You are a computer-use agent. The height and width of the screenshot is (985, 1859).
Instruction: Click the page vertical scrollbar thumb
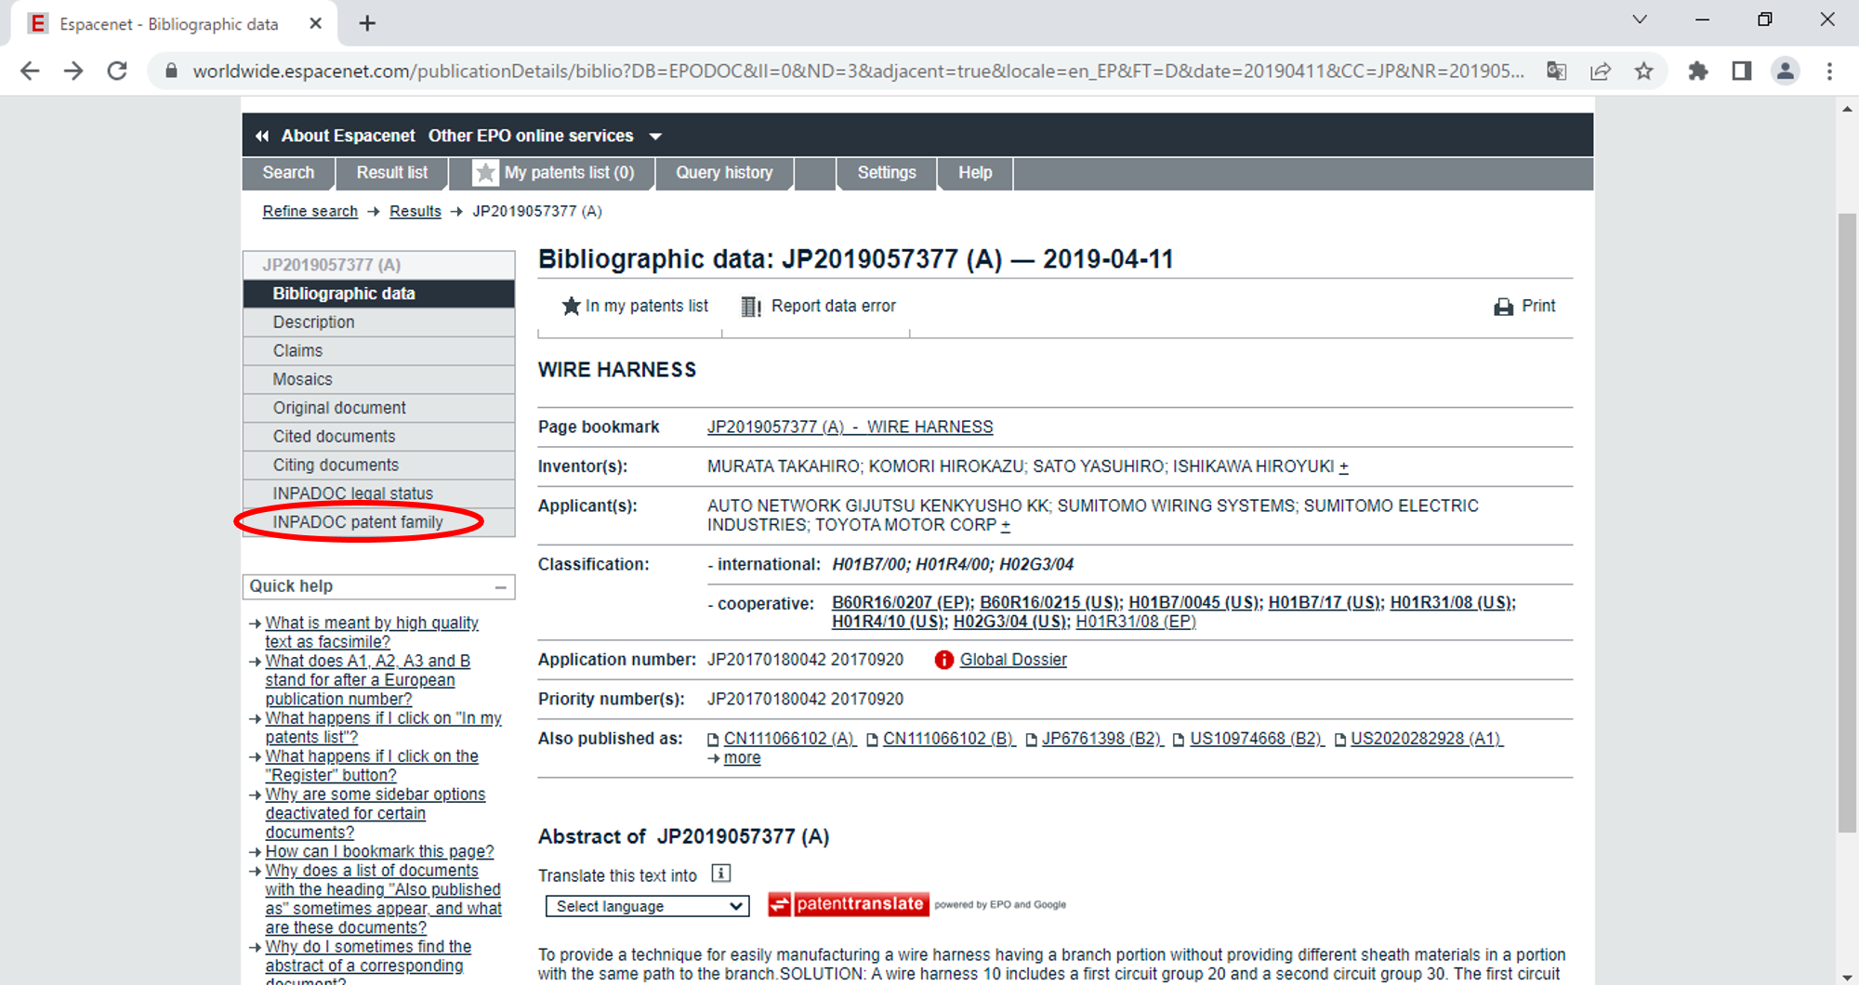click(x=1847, y=522)
